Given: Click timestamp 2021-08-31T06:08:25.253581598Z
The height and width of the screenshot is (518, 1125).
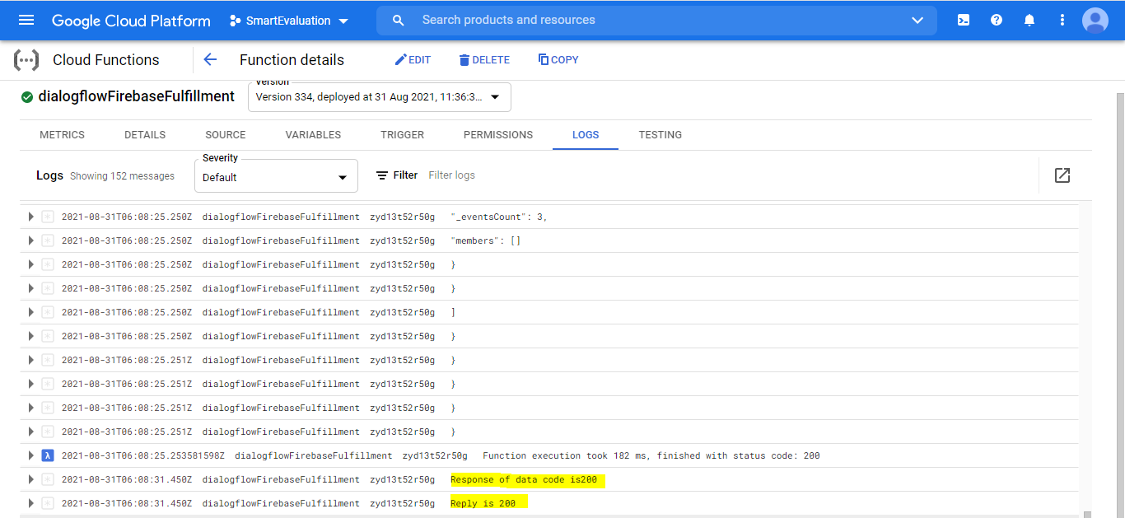Looking at the screenshot, I should tap(142, 455).
